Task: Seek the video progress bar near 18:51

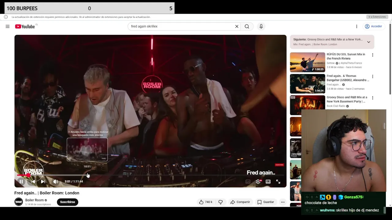Action: 87,175
